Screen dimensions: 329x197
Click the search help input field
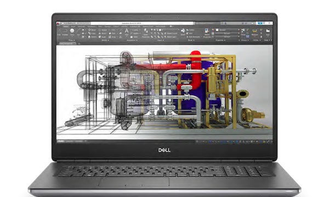point(208,23)
